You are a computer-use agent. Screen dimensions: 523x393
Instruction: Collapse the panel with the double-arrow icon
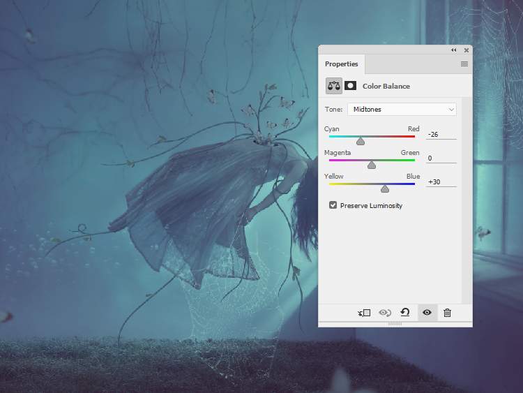coord(454,50)
